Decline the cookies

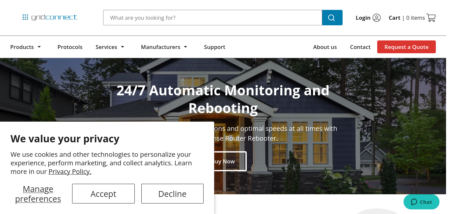(x=172, y=194)
